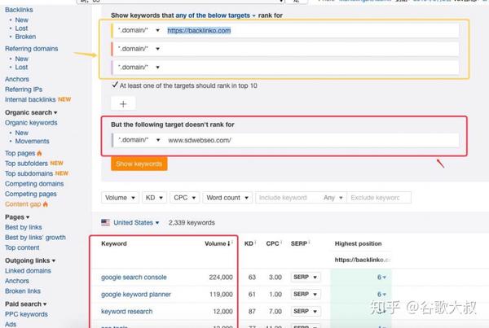The height and width of the screenshot is (328, 489).
Task: Open Top pages report
Action: point(20,153)
